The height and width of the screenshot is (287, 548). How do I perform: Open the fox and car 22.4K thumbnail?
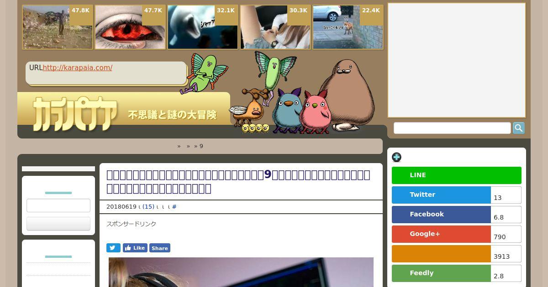(348, 27)
